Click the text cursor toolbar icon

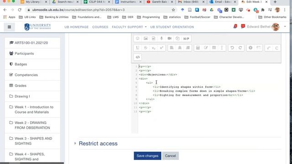[x=222, y=48]
